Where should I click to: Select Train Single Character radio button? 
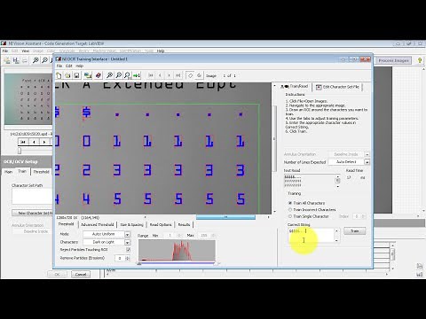(x=290, y=216)
